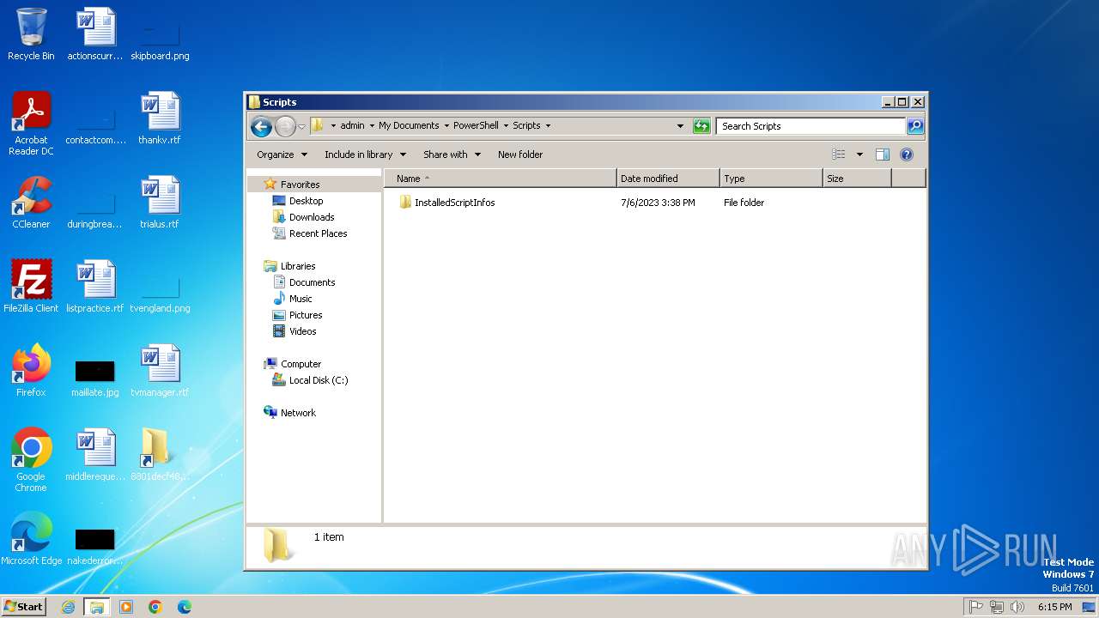Expand recent pages dropdown next to forward

[301, 126]
